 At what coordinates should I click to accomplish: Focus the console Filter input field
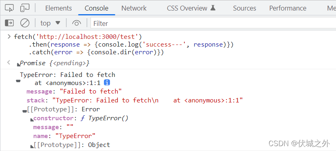pyautogui.click(x=213, y=23)
